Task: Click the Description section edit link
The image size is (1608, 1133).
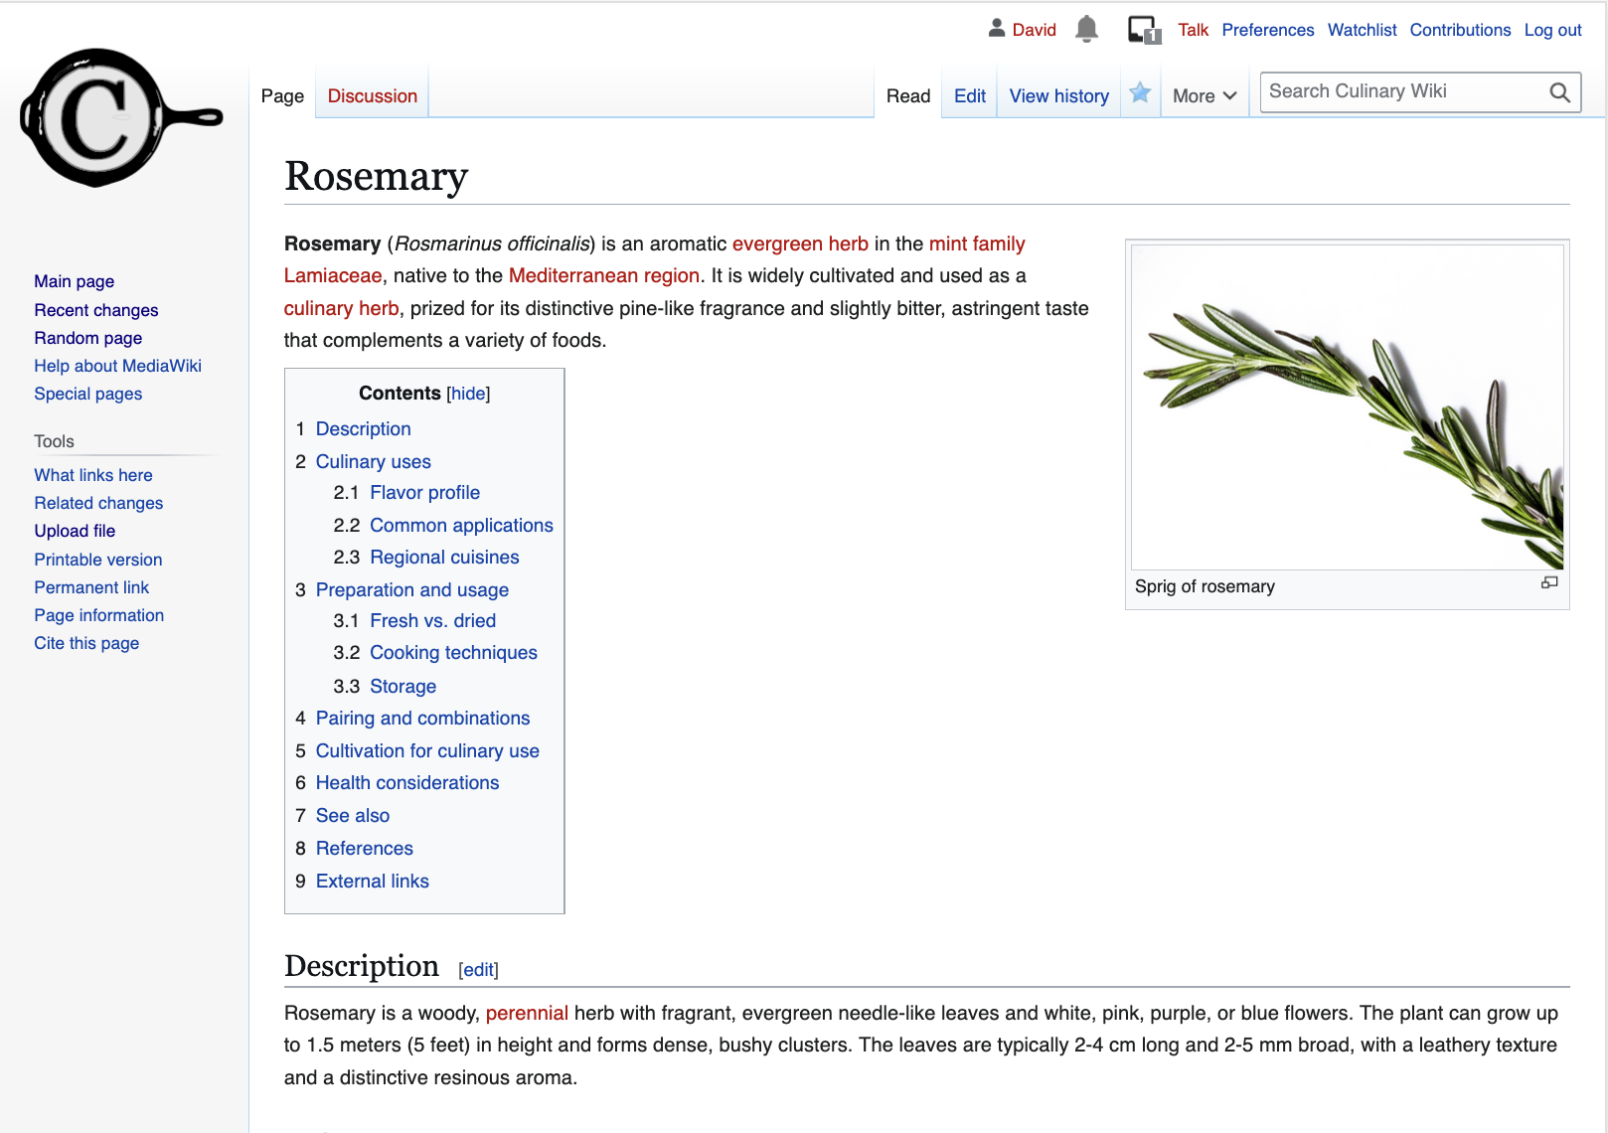Action: click(x=478, y=970)
